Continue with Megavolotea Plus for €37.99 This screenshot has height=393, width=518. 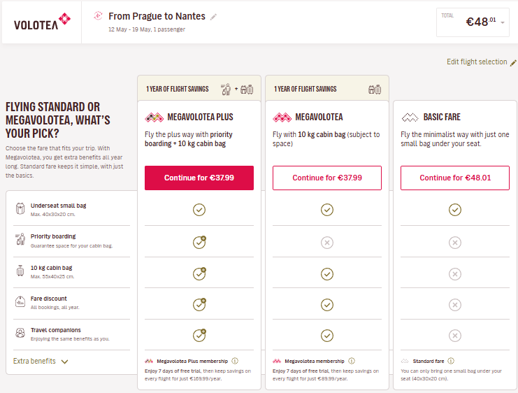point(199,178)
